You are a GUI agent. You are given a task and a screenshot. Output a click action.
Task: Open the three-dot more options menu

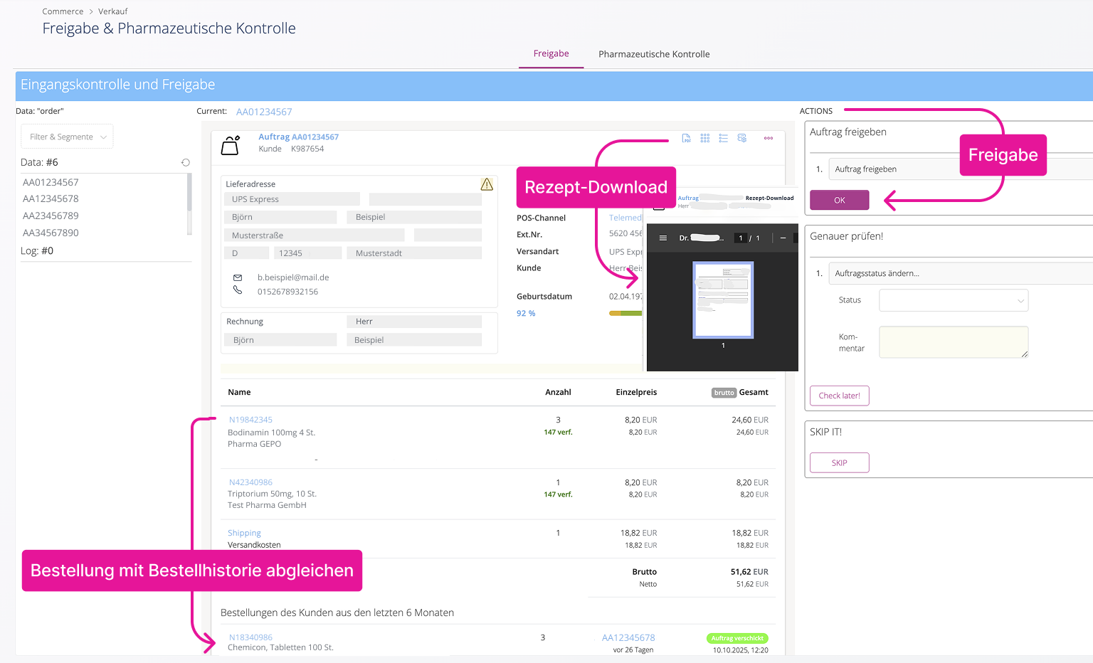[769, 138]
